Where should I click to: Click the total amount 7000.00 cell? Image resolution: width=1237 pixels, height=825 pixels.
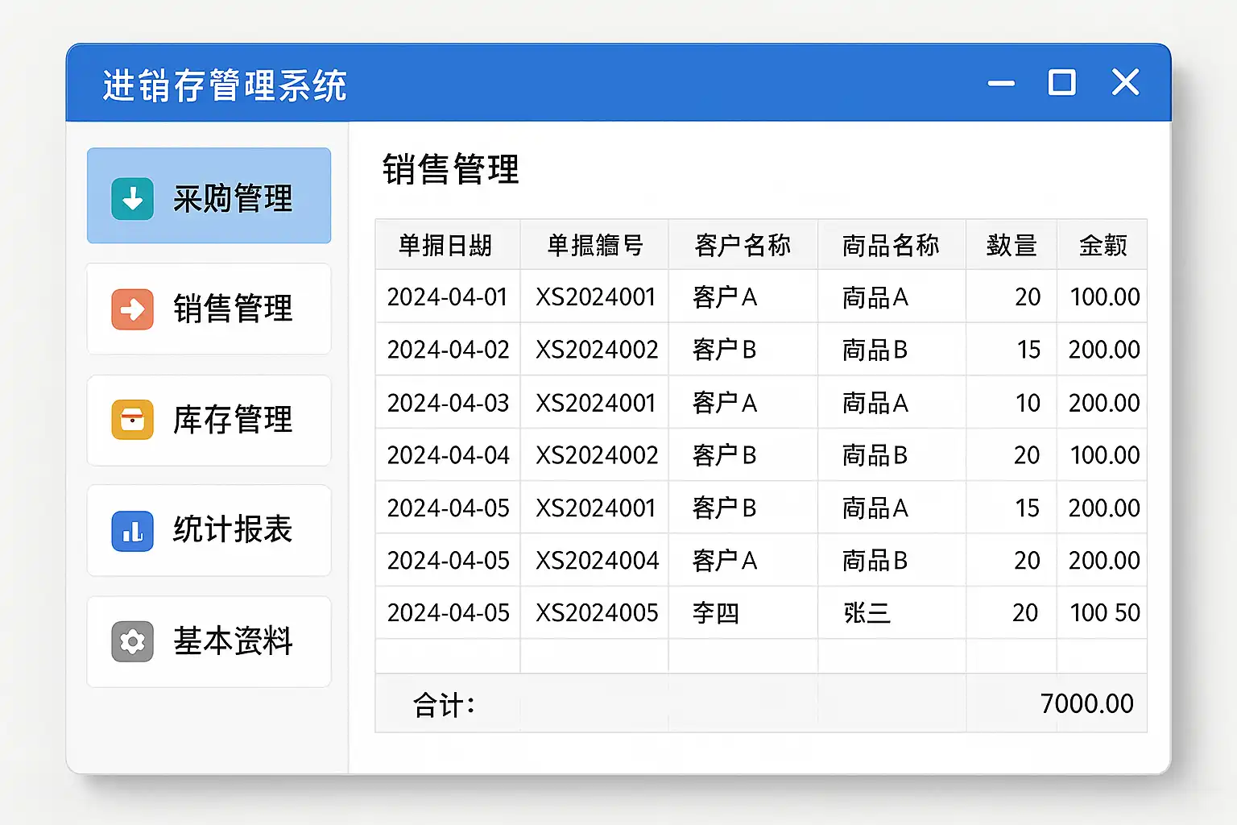1086,704
